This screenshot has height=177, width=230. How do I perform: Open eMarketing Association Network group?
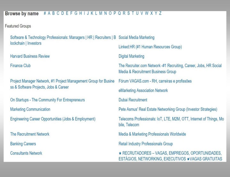(x=143, y=90)
